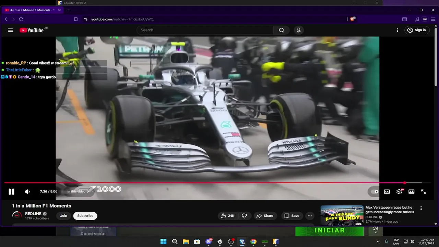
Task: Open the Windows Start menu
Action: pyautogui.click(x=163, y=242)
